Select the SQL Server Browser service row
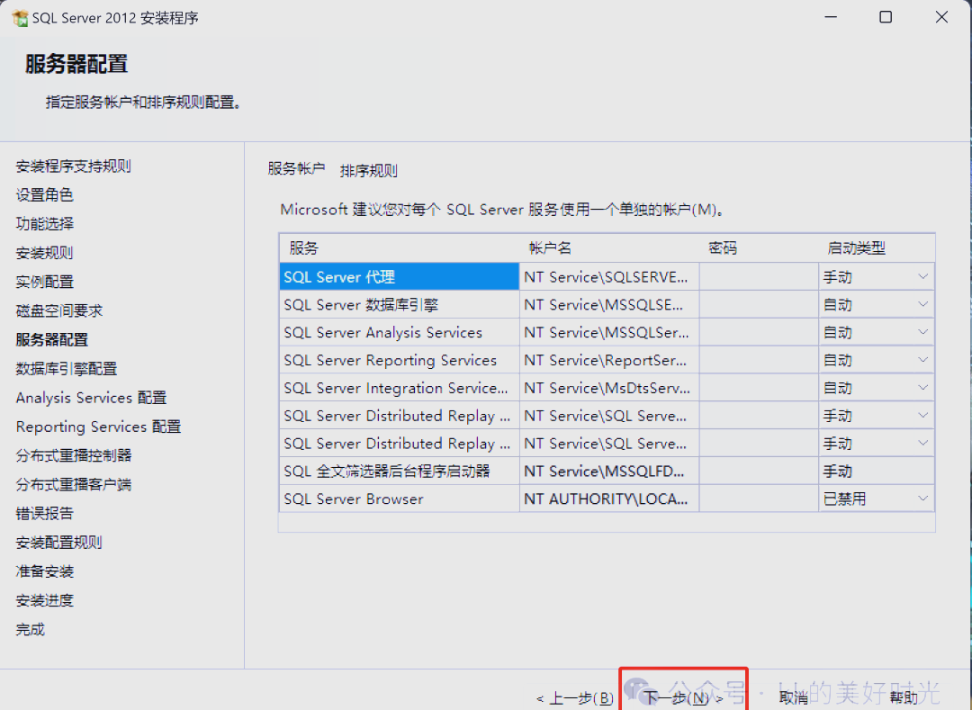972x710 pixels. (x=399, y=499)
